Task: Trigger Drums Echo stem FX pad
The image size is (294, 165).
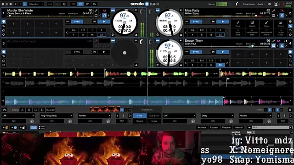Action: (281, 33)
